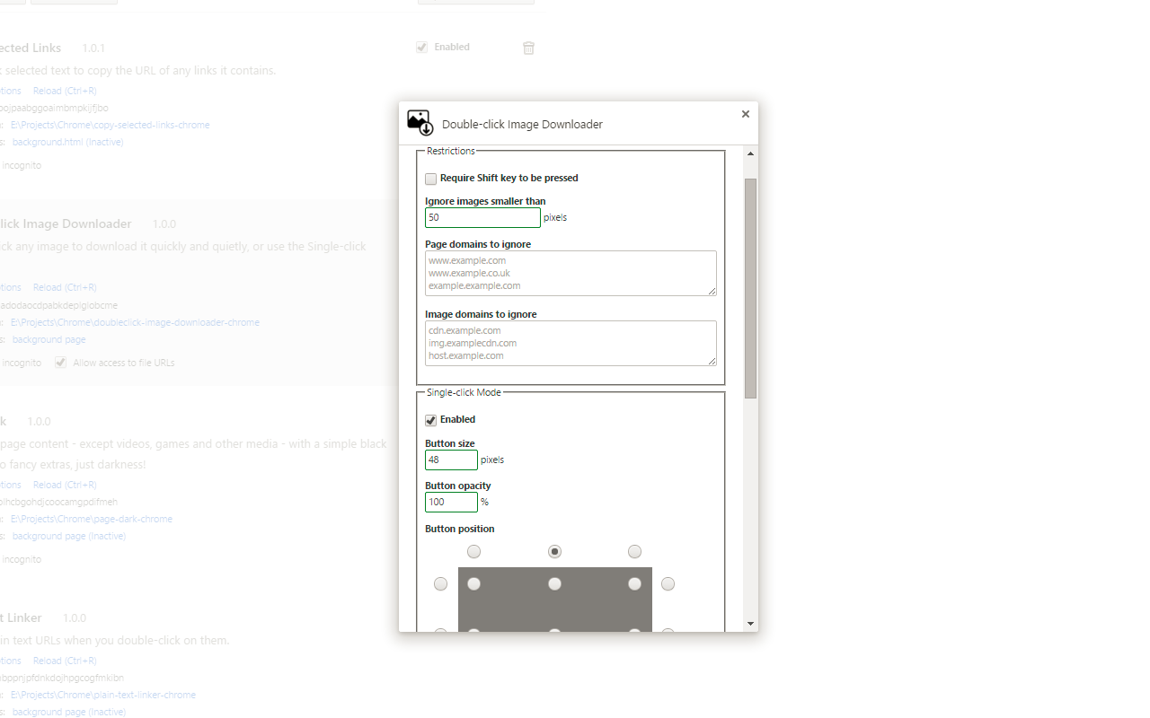Click the Restrictions section legend
This screenshot has width=1150, height=718.
click(451, 151)
